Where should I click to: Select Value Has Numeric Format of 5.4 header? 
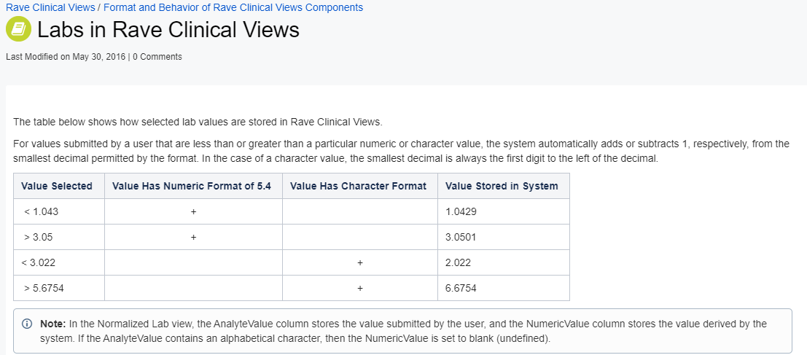192,186
